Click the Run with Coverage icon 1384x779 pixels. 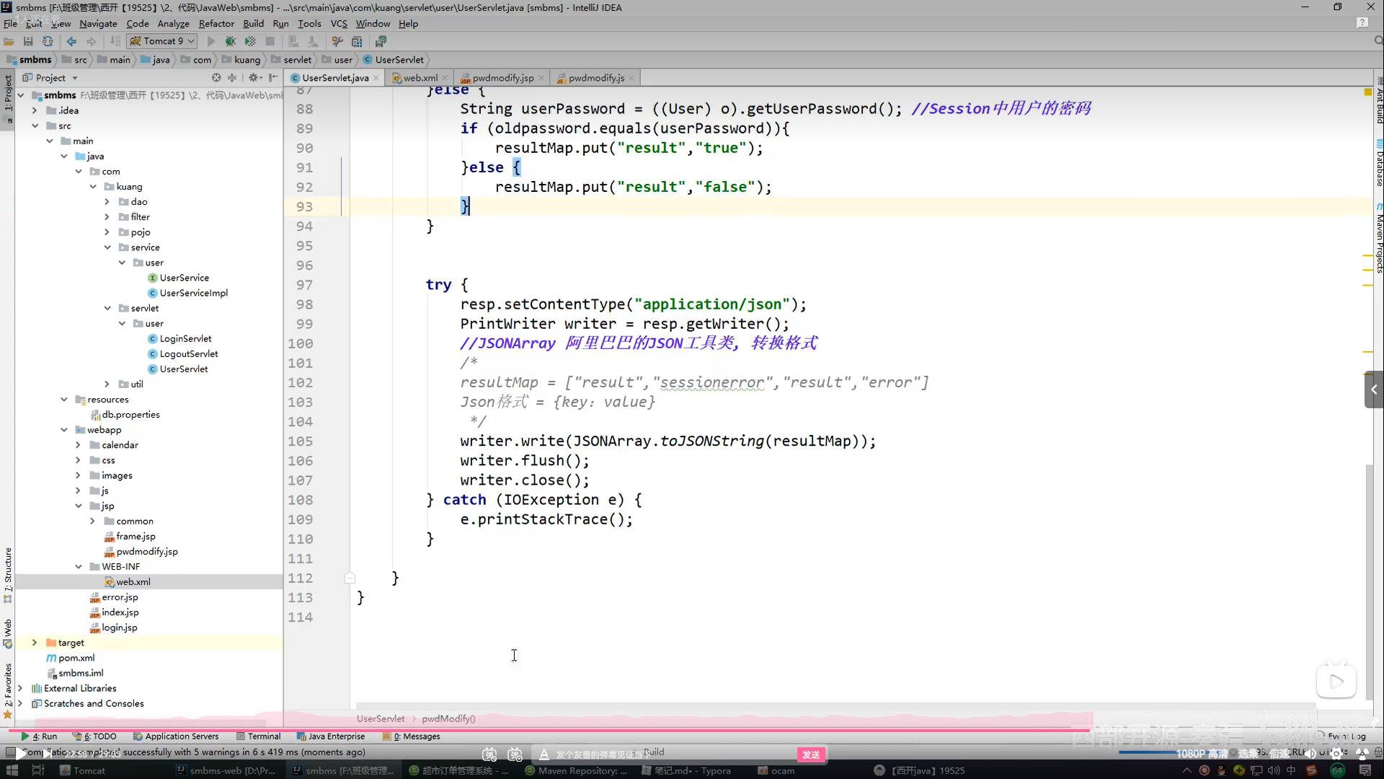[250, 41]
